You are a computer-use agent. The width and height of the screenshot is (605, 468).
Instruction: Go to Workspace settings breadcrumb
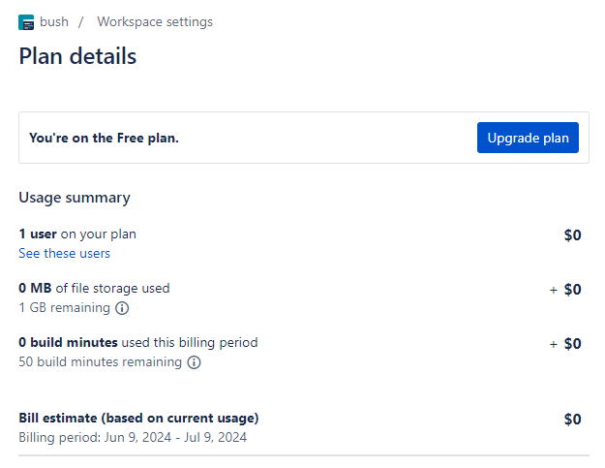tap(155, 22)
